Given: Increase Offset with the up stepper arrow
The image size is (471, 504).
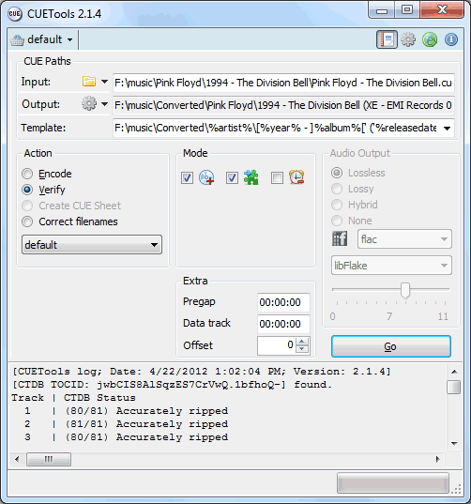Looking at the screenshot, I should click(x=302, y=341).
